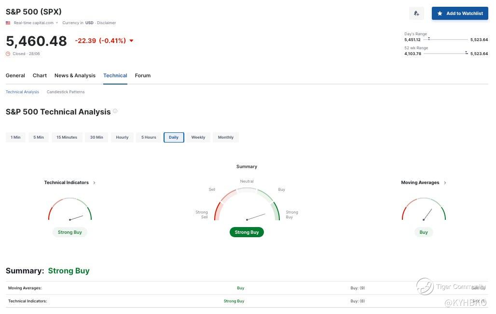Click the red down arrow price indicator
This screenshot has height=314, width=496.
(x=131, y=41)
